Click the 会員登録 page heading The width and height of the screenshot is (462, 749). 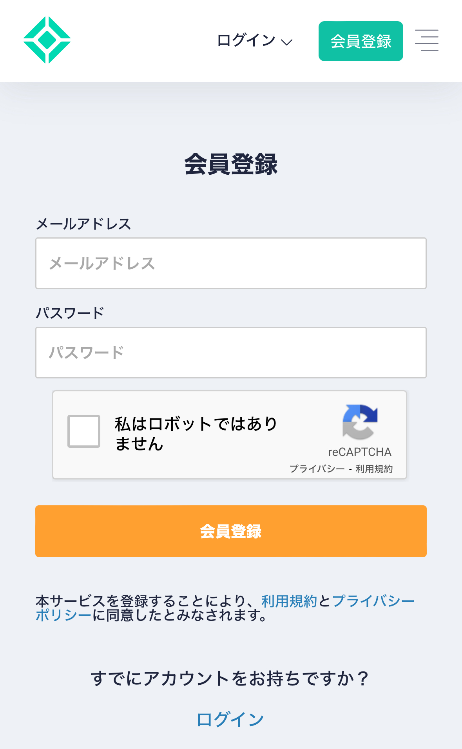click(231, 164)
